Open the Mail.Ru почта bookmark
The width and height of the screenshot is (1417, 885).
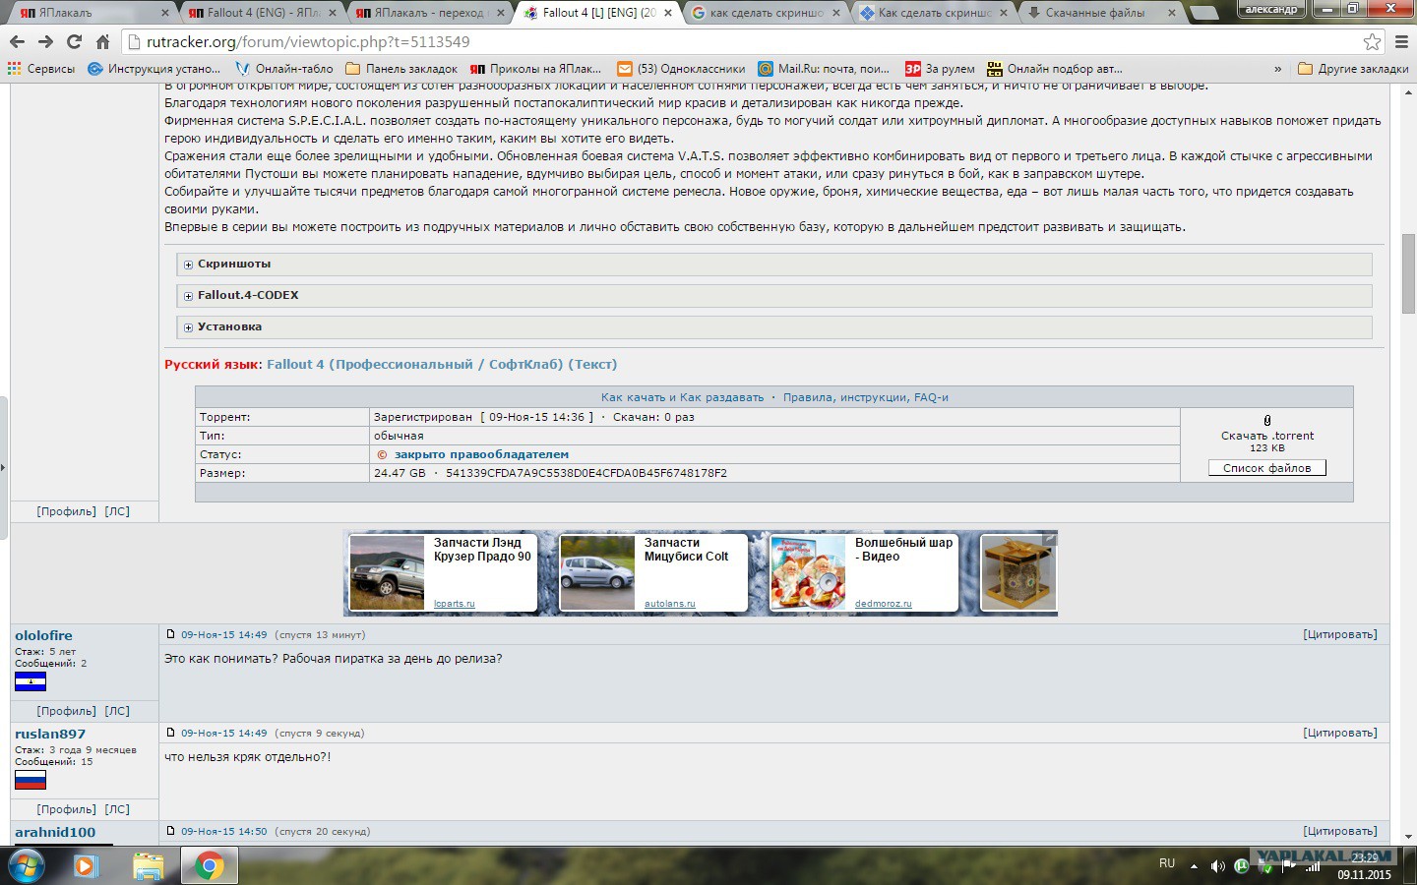(824, 69)
